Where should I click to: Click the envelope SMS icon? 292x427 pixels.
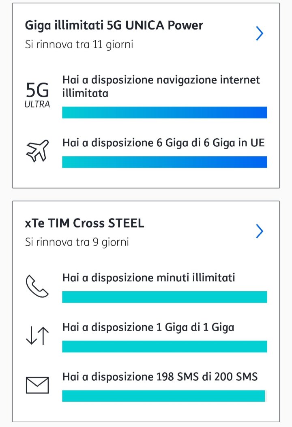coord(37,385)
